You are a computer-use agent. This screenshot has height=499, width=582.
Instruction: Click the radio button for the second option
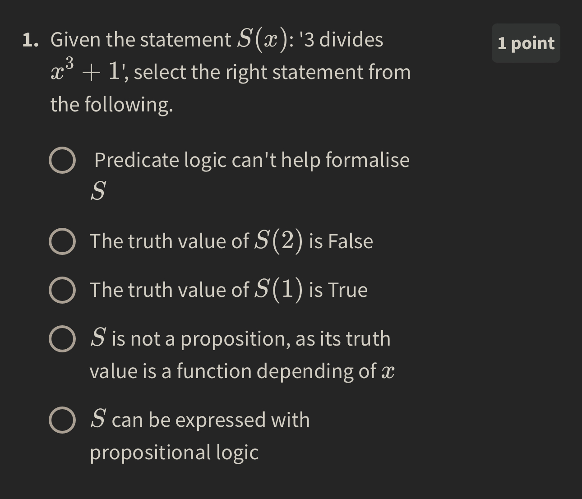[x=63, y=241]
